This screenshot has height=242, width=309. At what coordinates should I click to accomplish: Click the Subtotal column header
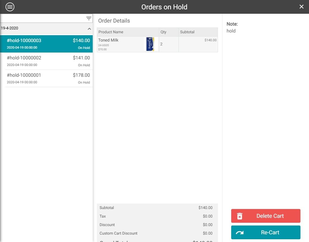tap(187, 32)
